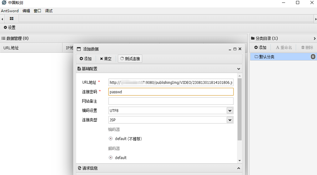Click the 连接密码 input field
This screenshot has height=175, width=317.
[171, 92]
